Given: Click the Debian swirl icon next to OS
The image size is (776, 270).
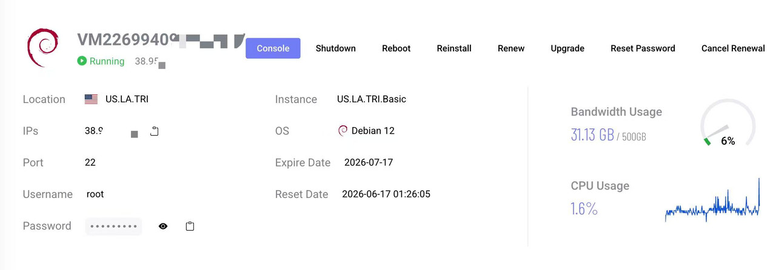Looking at the screenshot, I should (343, 131).
